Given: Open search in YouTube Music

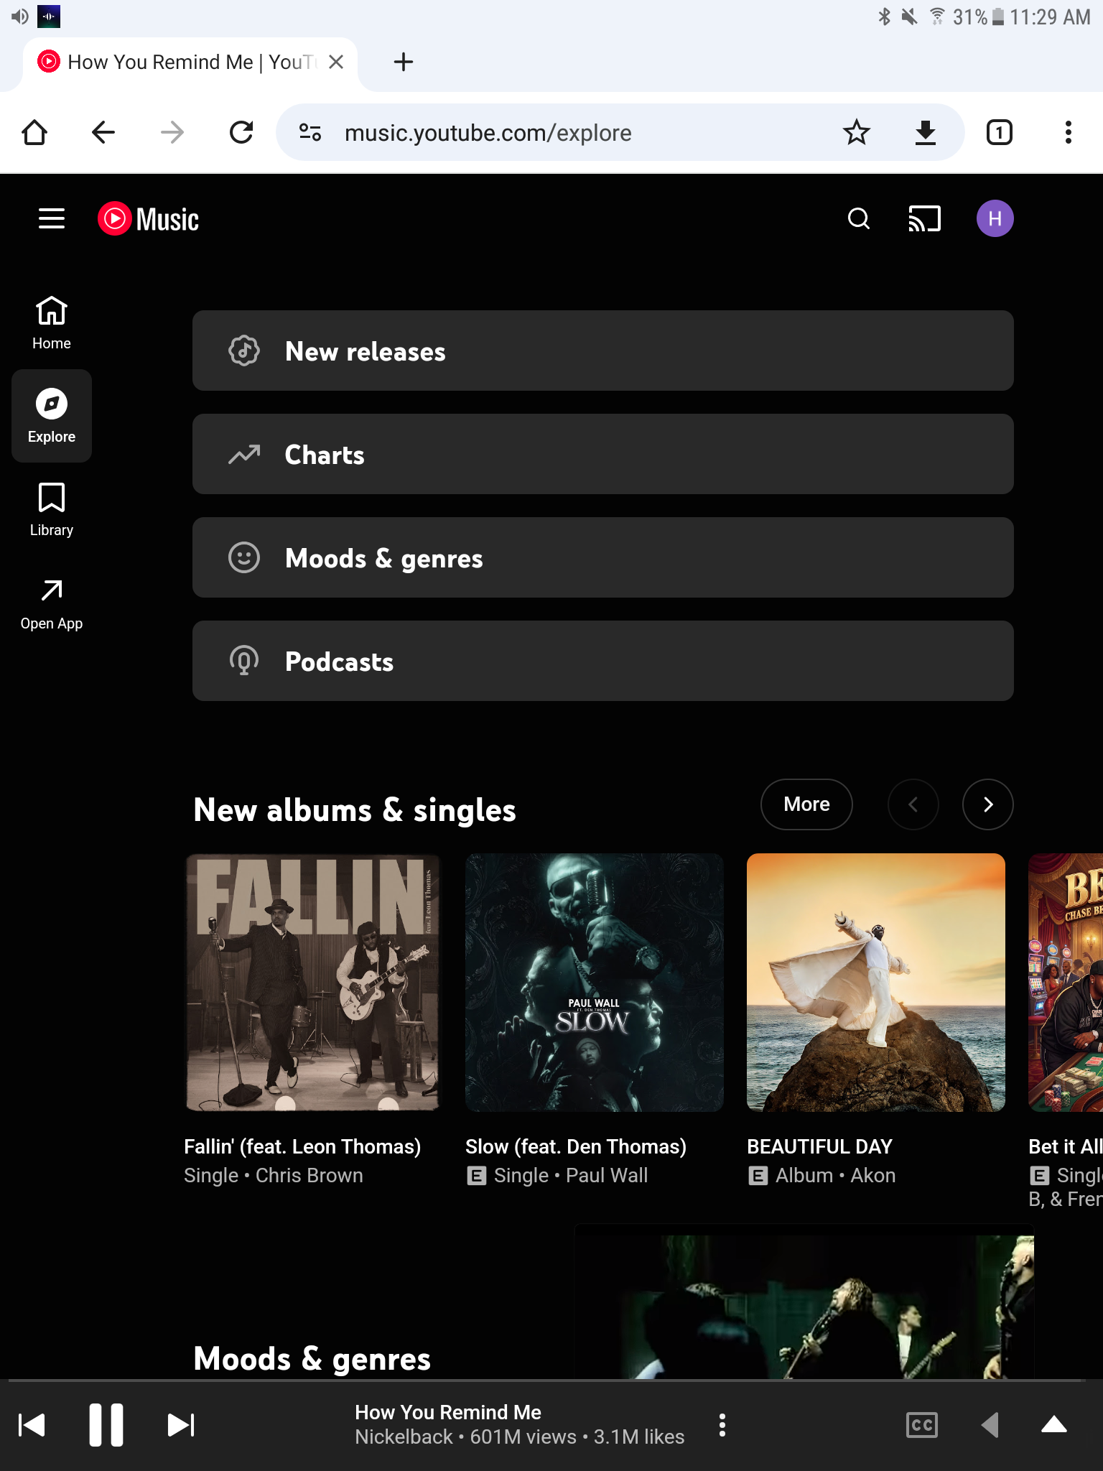Looking at the screenshot, I should point(858,218).
